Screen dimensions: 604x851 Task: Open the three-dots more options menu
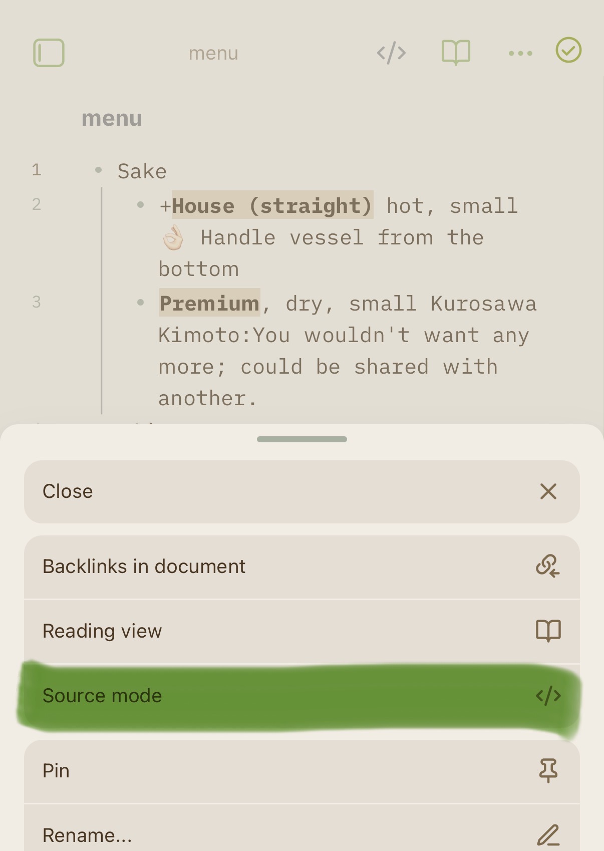tap(520, 53)
